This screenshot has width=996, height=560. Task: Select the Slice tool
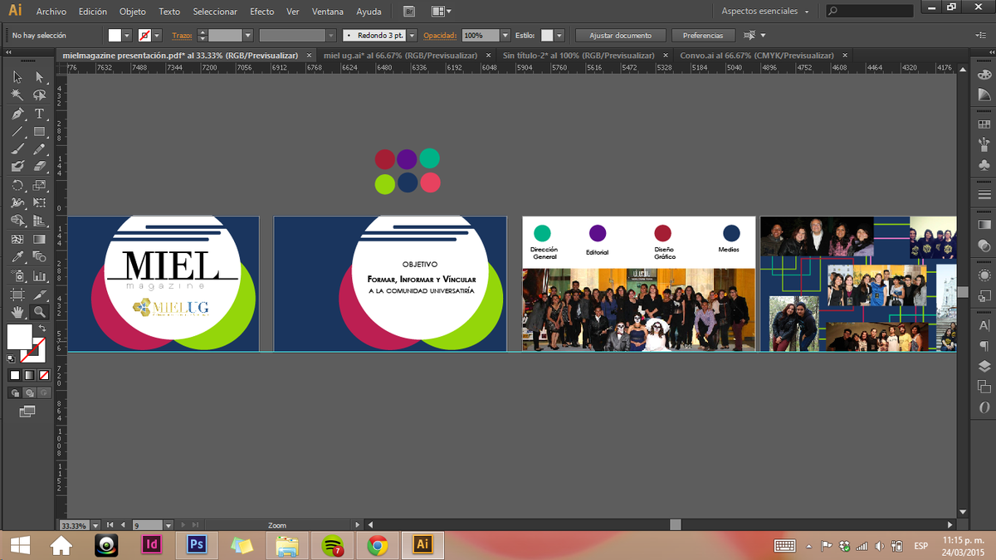[x=39, y=295]
